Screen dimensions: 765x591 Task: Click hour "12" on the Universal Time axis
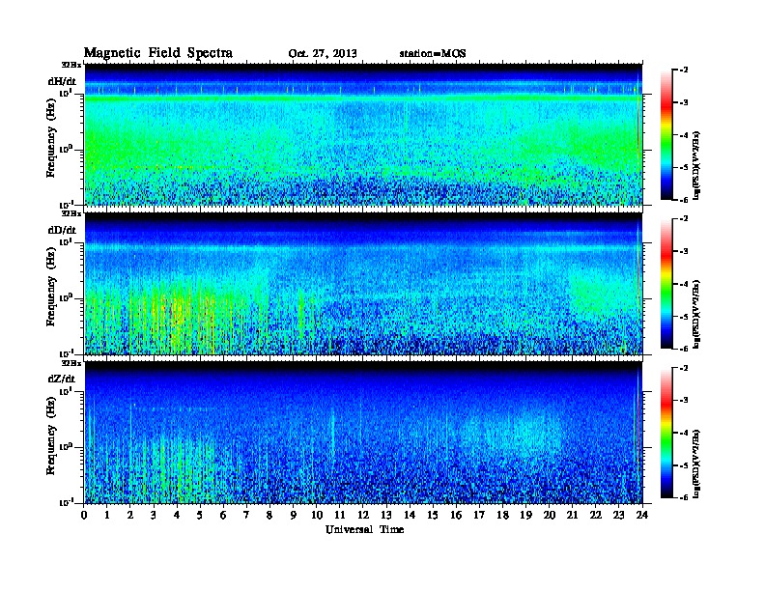tap(363, 516)
